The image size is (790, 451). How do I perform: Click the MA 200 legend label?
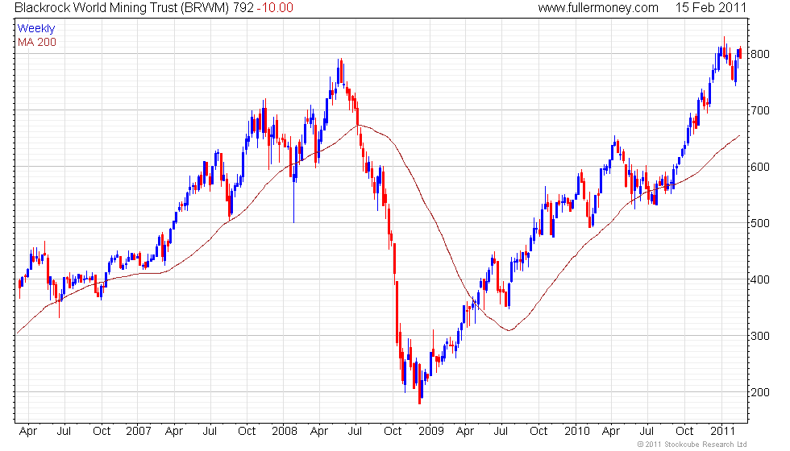tap(37, 42)
